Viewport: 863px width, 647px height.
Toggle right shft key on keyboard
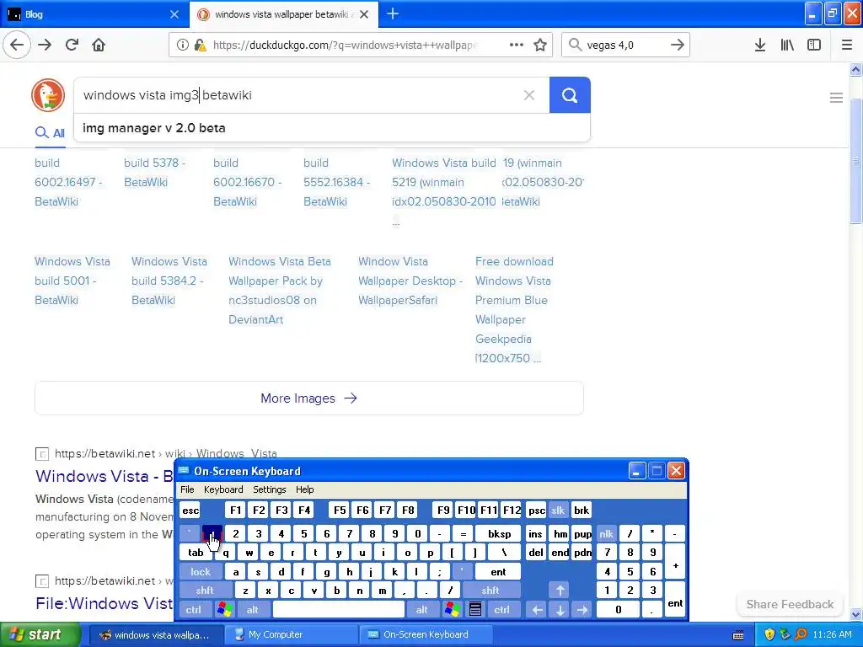(x=490, y=591)
